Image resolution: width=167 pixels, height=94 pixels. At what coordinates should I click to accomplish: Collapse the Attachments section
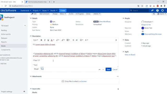click(31, 76)
